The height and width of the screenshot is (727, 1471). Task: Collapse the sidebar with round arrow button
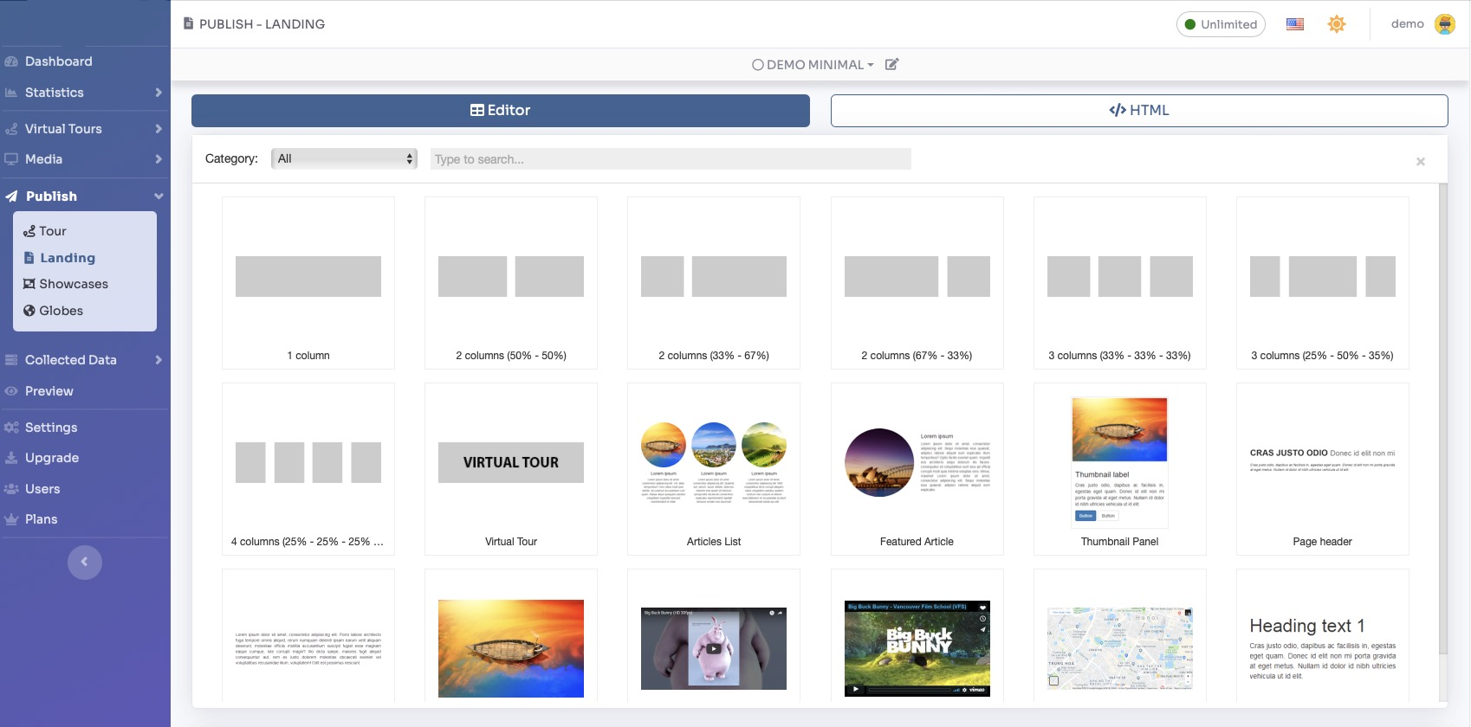coord(85,562)
